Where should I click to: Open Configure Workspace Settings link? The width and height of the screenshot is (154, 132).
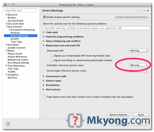[132, 17]
